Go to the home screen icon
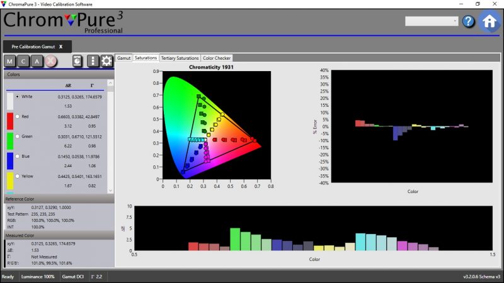Image resolution: width=504 pixels, height=283 pixels. (x=490, y=21)
